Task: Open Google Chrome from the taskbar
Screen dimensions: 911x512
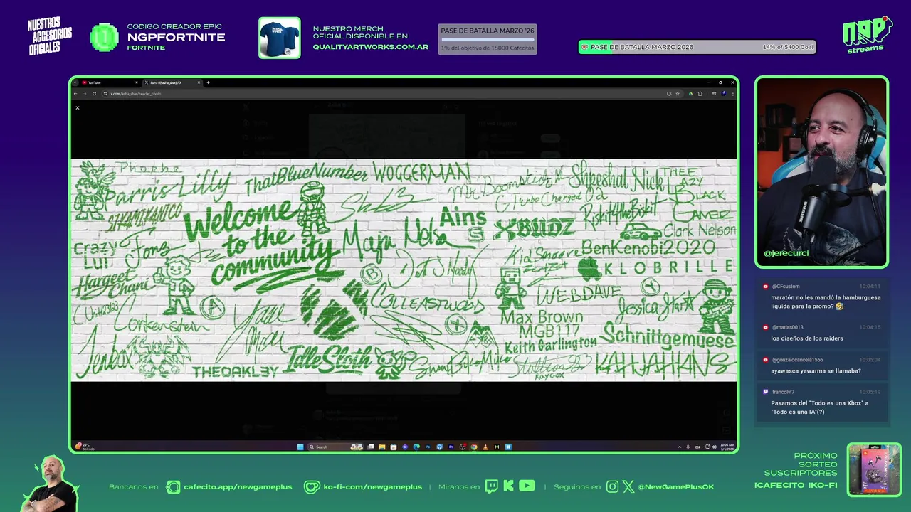Action: [474, 447]
